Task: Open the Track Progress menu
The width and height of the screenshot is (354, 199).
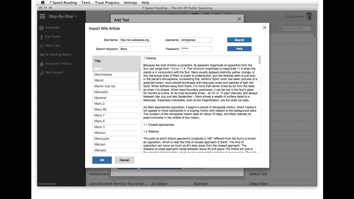Action: click(x=107, y=3)
